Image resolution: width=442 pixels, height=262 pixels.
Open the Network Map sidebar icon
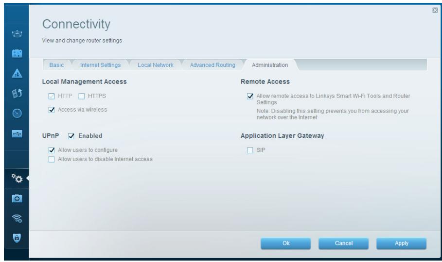[x=17, y=34]
